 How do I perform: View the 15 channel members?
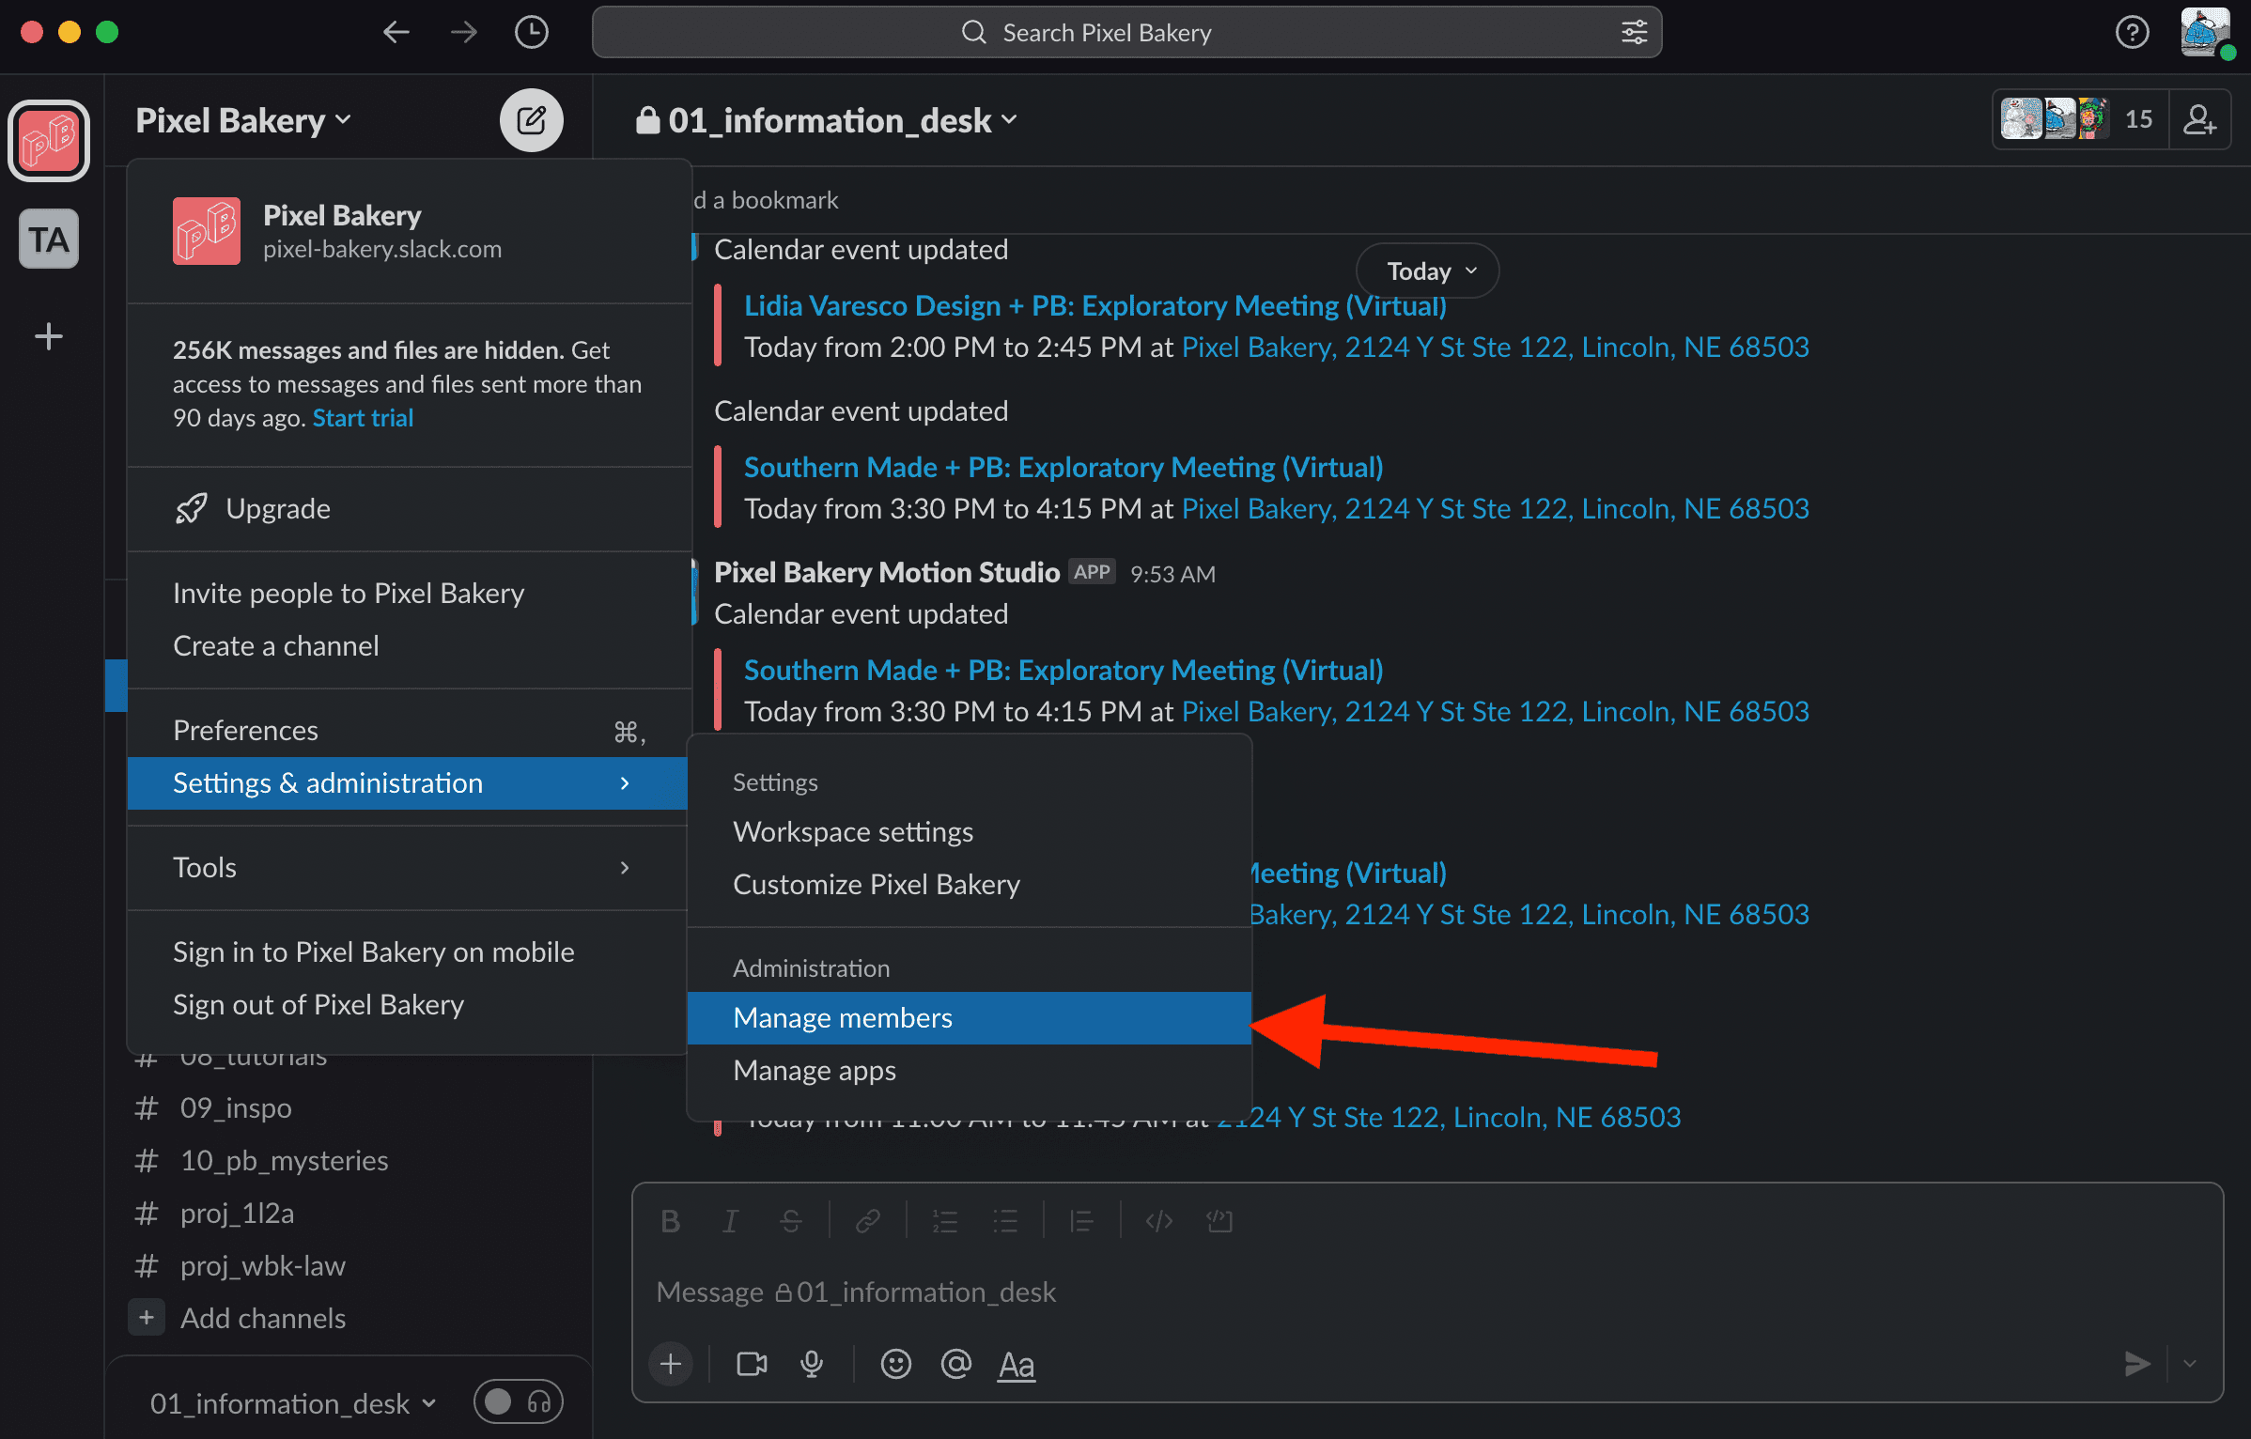pos(2080,119)
